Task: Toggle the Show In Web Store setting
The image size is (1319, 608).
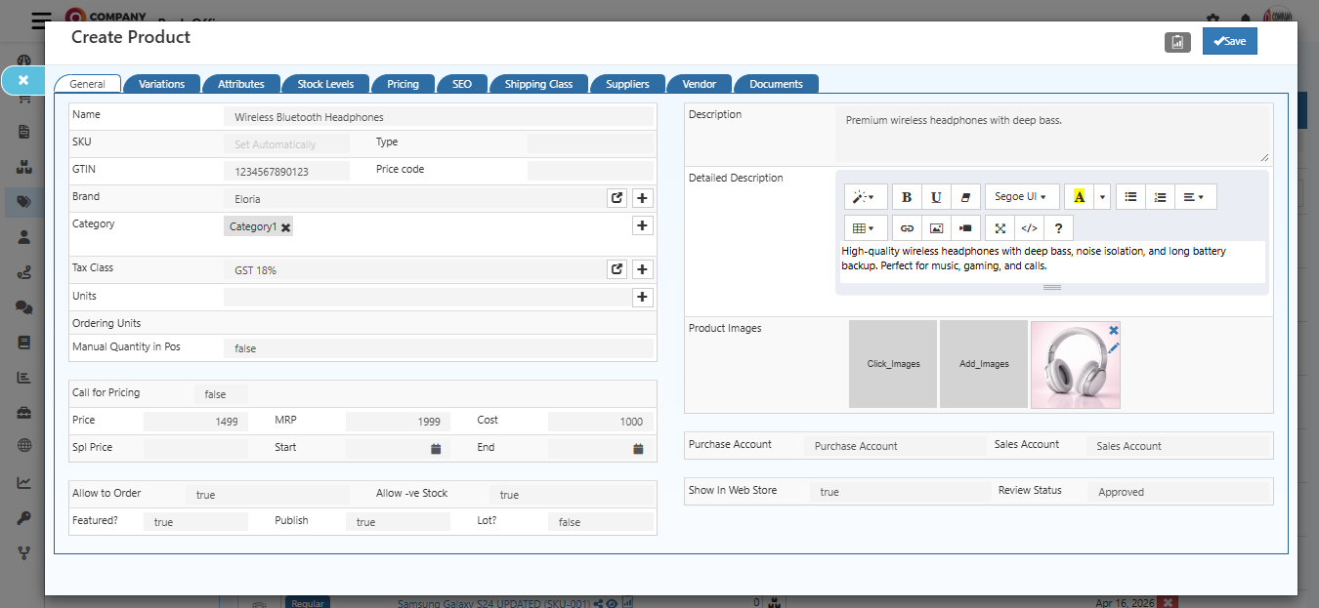Action: tap(899, 491)
